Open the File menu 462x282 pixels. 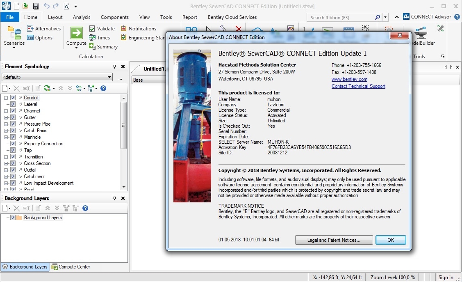pos(10,17)
